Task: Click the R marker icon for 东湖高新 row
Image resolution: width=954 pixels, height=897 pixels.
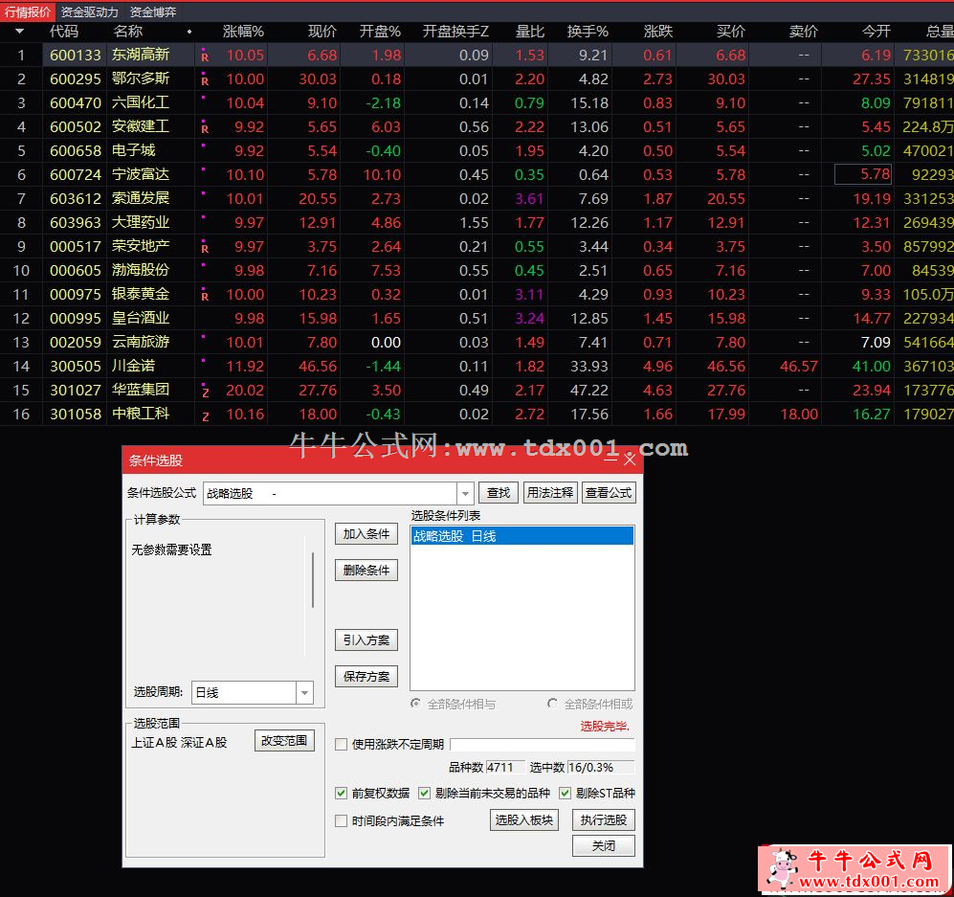Action: pos(205,56)
